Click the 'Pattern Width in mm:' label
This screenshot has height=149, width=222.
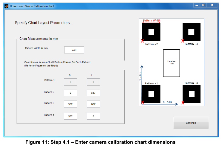pyautogui.click(x=36, y=48)
